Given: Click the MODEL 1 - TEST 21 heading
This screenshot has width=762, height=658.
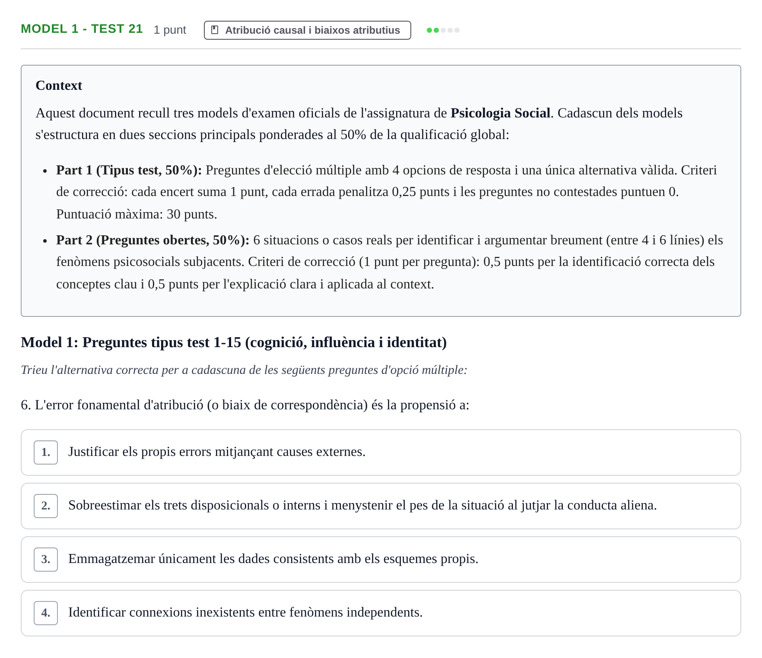Looking at the screenshot, I should point(82,29).
